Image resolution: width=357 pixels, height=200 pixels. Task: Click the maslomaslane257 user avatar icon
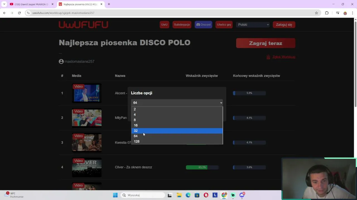click(61, 61)
